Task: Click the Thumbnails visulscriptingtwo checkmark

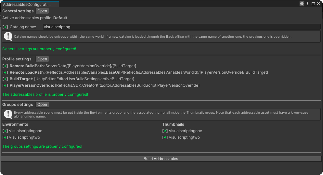Action: pyautogui.click(x=165, y=137)
